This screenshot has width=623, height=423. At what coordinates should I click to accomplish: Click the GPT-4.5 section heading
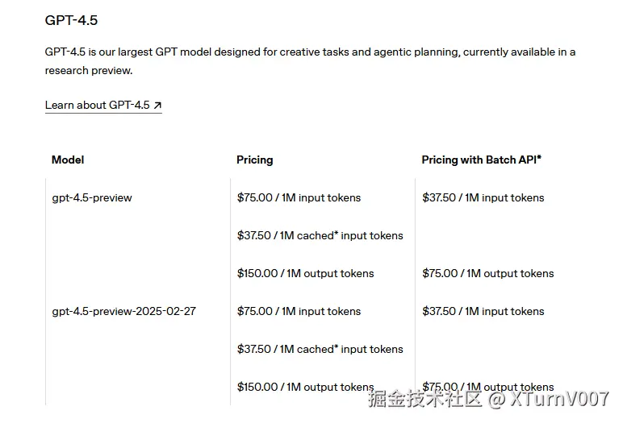pyautogui.click(x=72, y=20)
